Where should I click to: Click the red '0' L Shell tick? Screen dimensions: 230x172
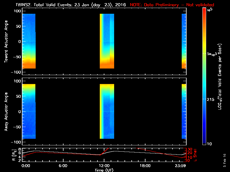[x=189, y=161]
